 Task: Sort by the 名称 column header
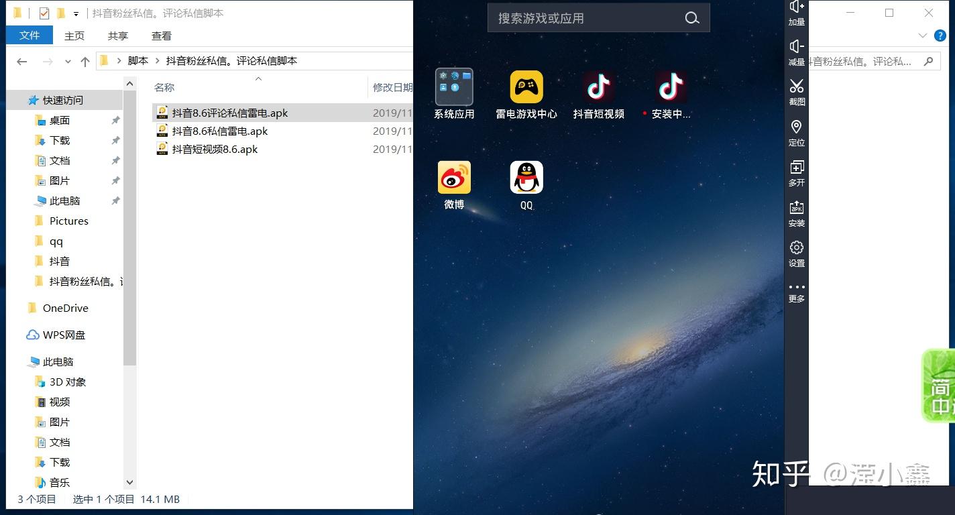[x=164, y=87]
